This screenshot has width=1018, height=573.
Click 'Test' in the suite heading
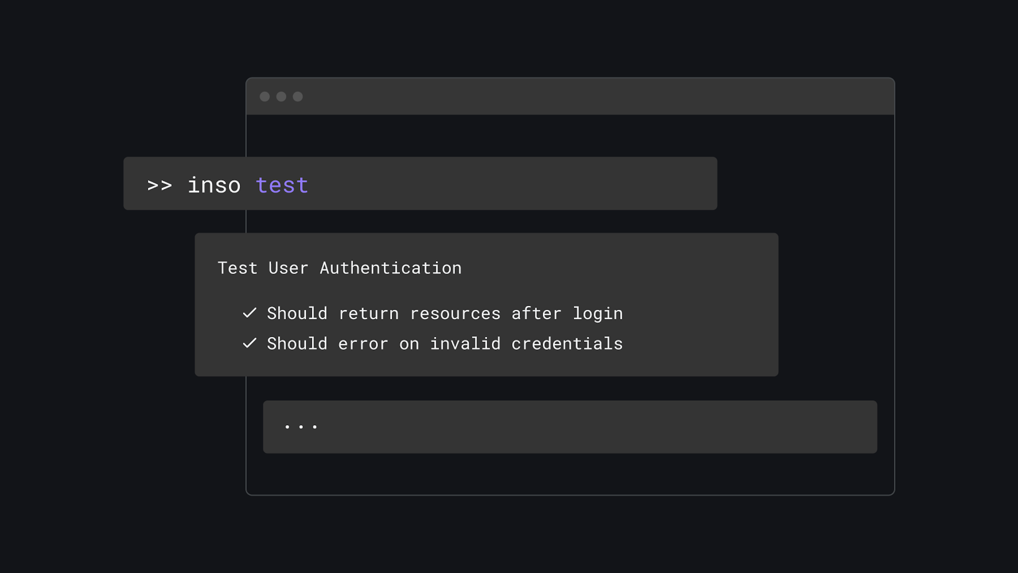click(x=237, y=268)
